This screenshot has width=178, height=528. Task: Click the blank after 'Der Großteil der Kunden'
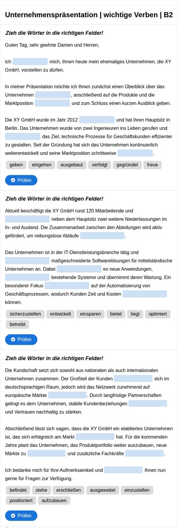click(133, 379)
